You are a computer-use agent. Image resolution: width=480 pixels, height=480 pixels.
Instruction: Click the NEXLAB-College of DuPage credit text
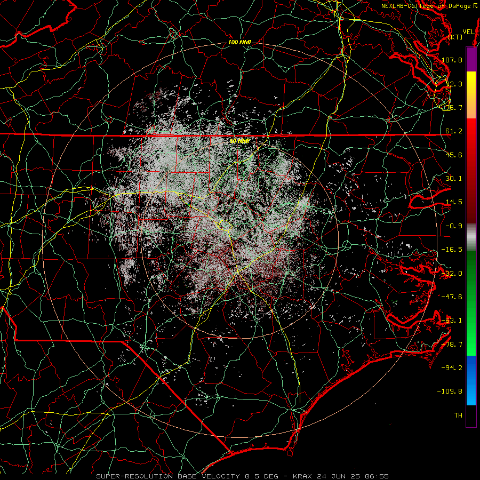click(x=429, y=6)
